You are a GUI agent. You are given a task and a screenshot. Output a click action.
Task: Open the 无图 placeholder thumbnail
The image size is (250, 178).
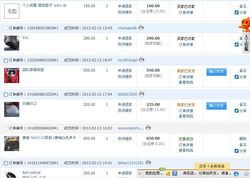(12, 11)
